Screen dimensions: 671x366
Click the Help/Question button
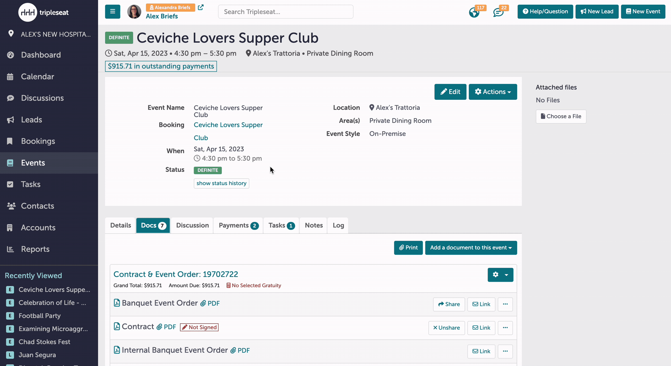[545, 12]
